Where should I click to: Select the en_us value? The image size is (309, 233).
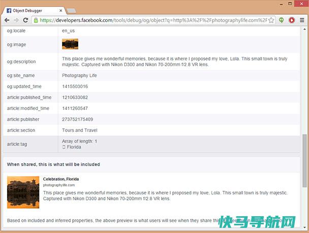click(69, 31)
